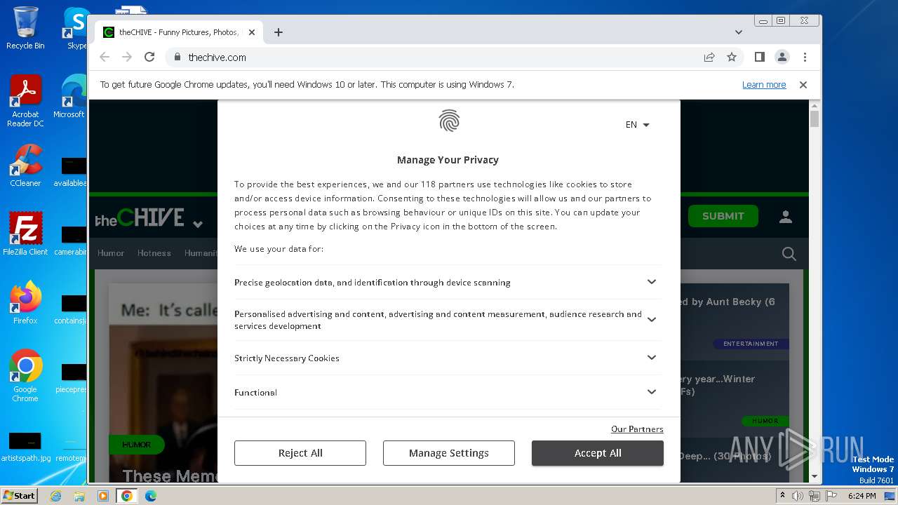
Task: Open Our Partners link
Action: click(637, 429)
